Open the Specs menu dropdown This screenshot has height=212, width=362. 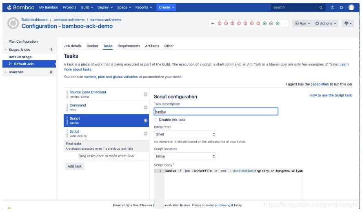pyautogui.click(x=124, y=7)
